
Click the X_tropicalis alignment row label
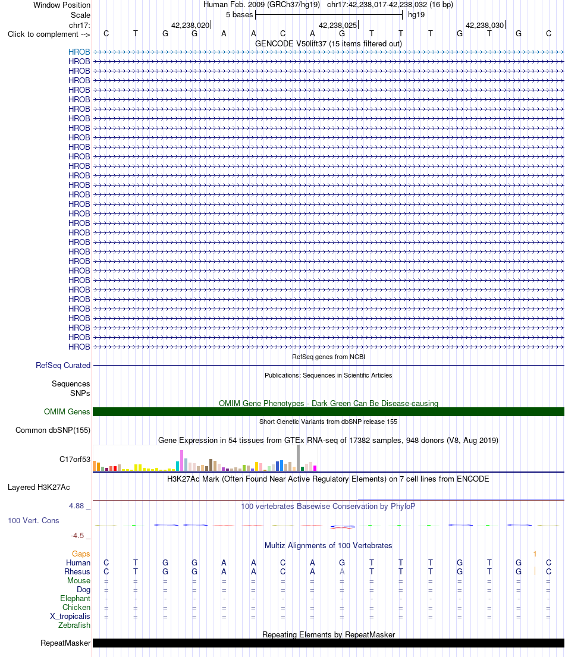tap(70, 617)
